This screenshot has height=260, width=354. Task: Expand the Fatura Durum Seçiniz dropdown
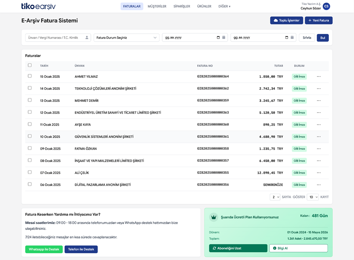pyautogui.click(x=126, y=38)
